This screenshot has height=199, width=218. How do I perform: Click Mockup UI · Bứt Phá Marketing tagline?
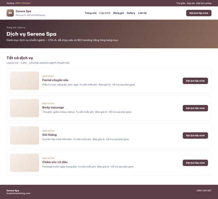30,15
